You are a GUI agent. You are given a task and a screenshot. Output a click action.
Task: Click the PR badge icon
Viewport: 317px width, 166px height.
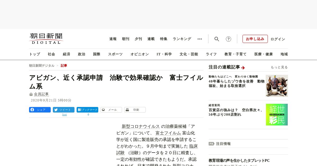pyautogui.click(x=211, y=144)
